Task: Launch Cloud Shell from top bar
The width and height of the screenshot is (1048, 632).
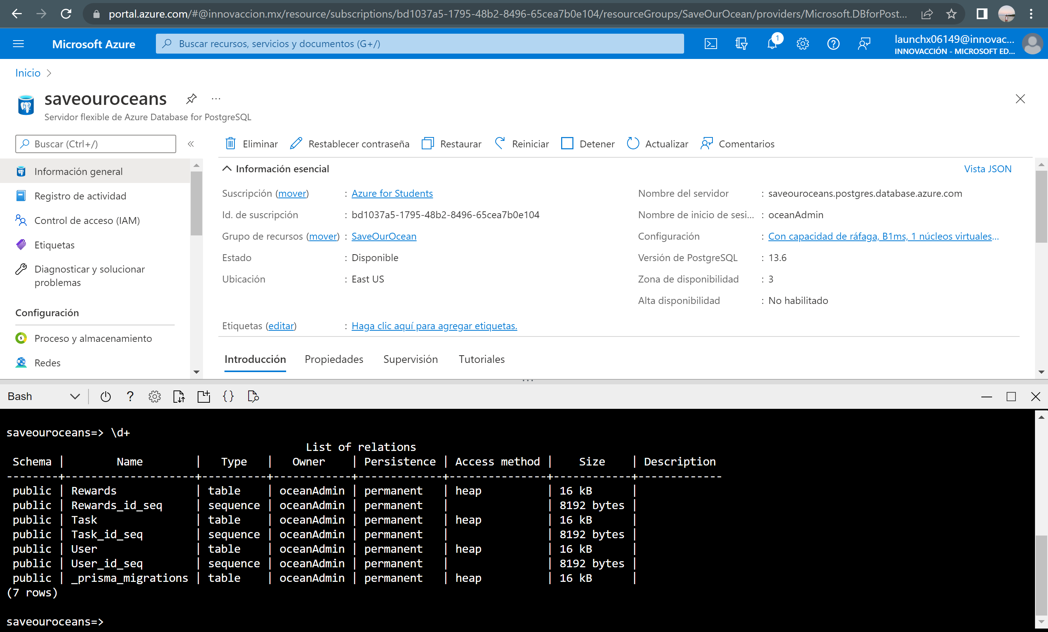Action: (711, 43)
